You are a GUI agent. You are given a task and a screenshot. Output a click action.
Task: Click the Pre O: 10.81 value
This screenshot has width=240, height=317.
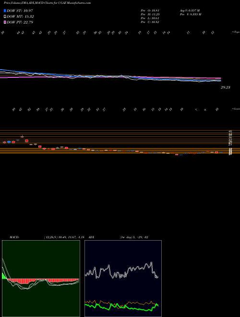point(150,11)
